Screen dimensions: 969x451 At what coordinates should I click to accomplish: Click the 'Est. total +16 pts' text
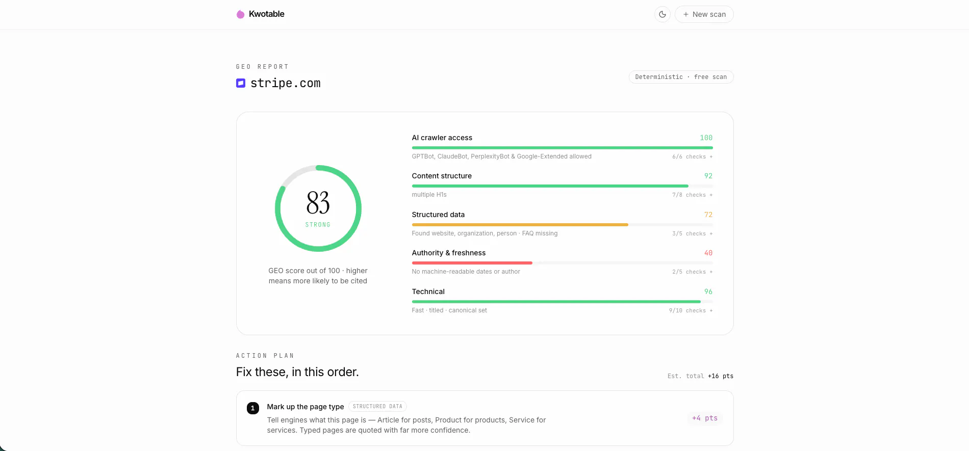701,376
